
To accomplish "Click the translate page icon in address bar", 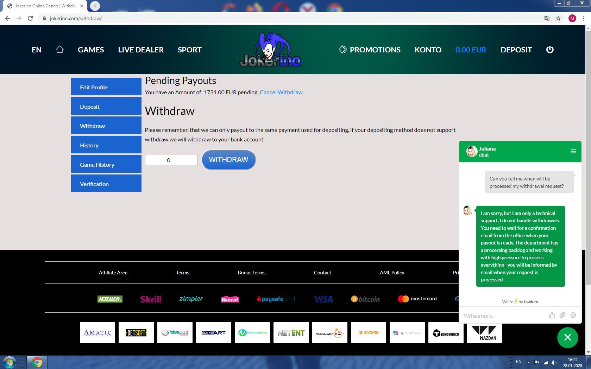I will [547, 18].
